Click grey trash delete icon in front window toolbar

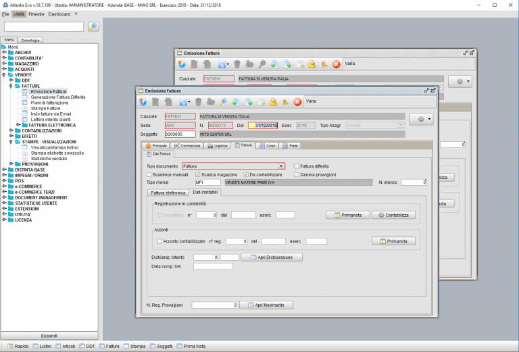(x=198, y=102)
